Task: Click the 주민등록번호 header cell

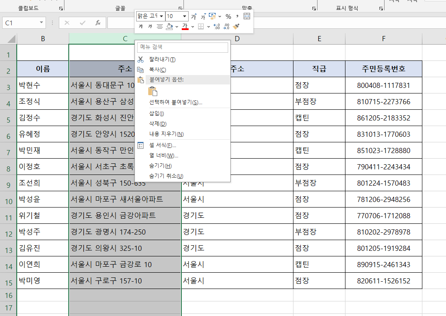Action: point(384,69)
